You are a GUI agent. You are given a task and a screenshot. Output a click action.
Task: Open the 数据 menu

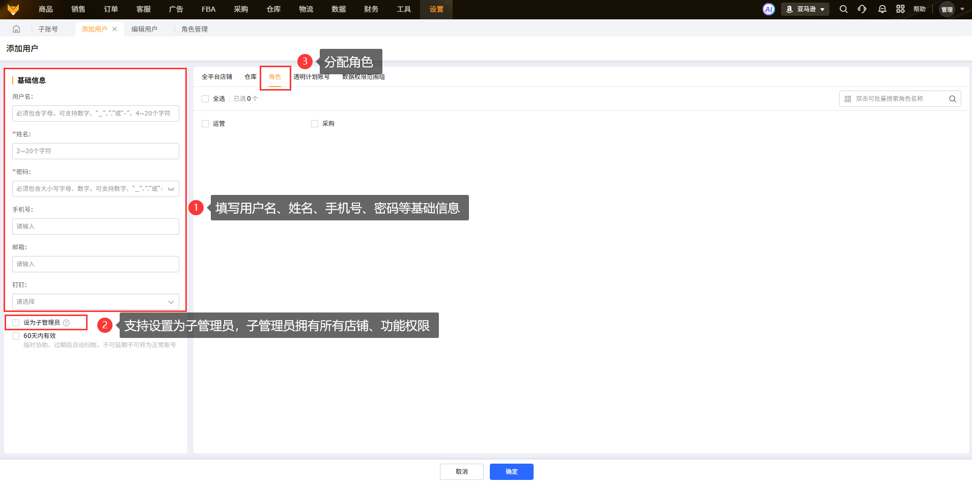(x=339, y=9)
